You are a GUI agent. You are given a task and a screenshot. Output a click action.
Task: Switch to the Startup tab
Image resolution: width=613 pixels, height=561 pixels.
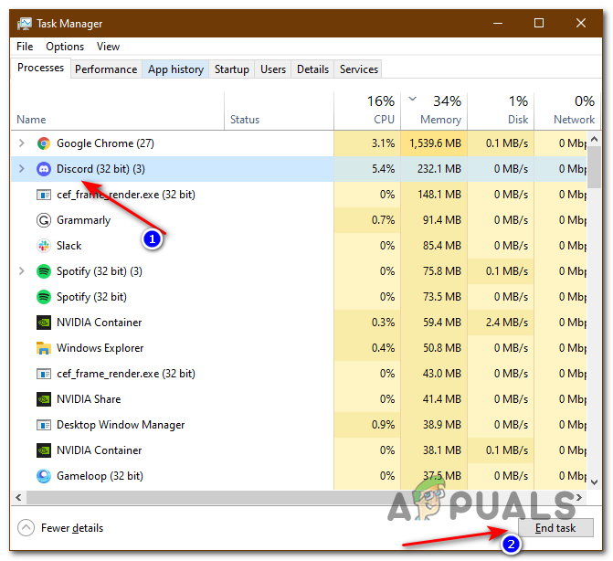point(231,69)
